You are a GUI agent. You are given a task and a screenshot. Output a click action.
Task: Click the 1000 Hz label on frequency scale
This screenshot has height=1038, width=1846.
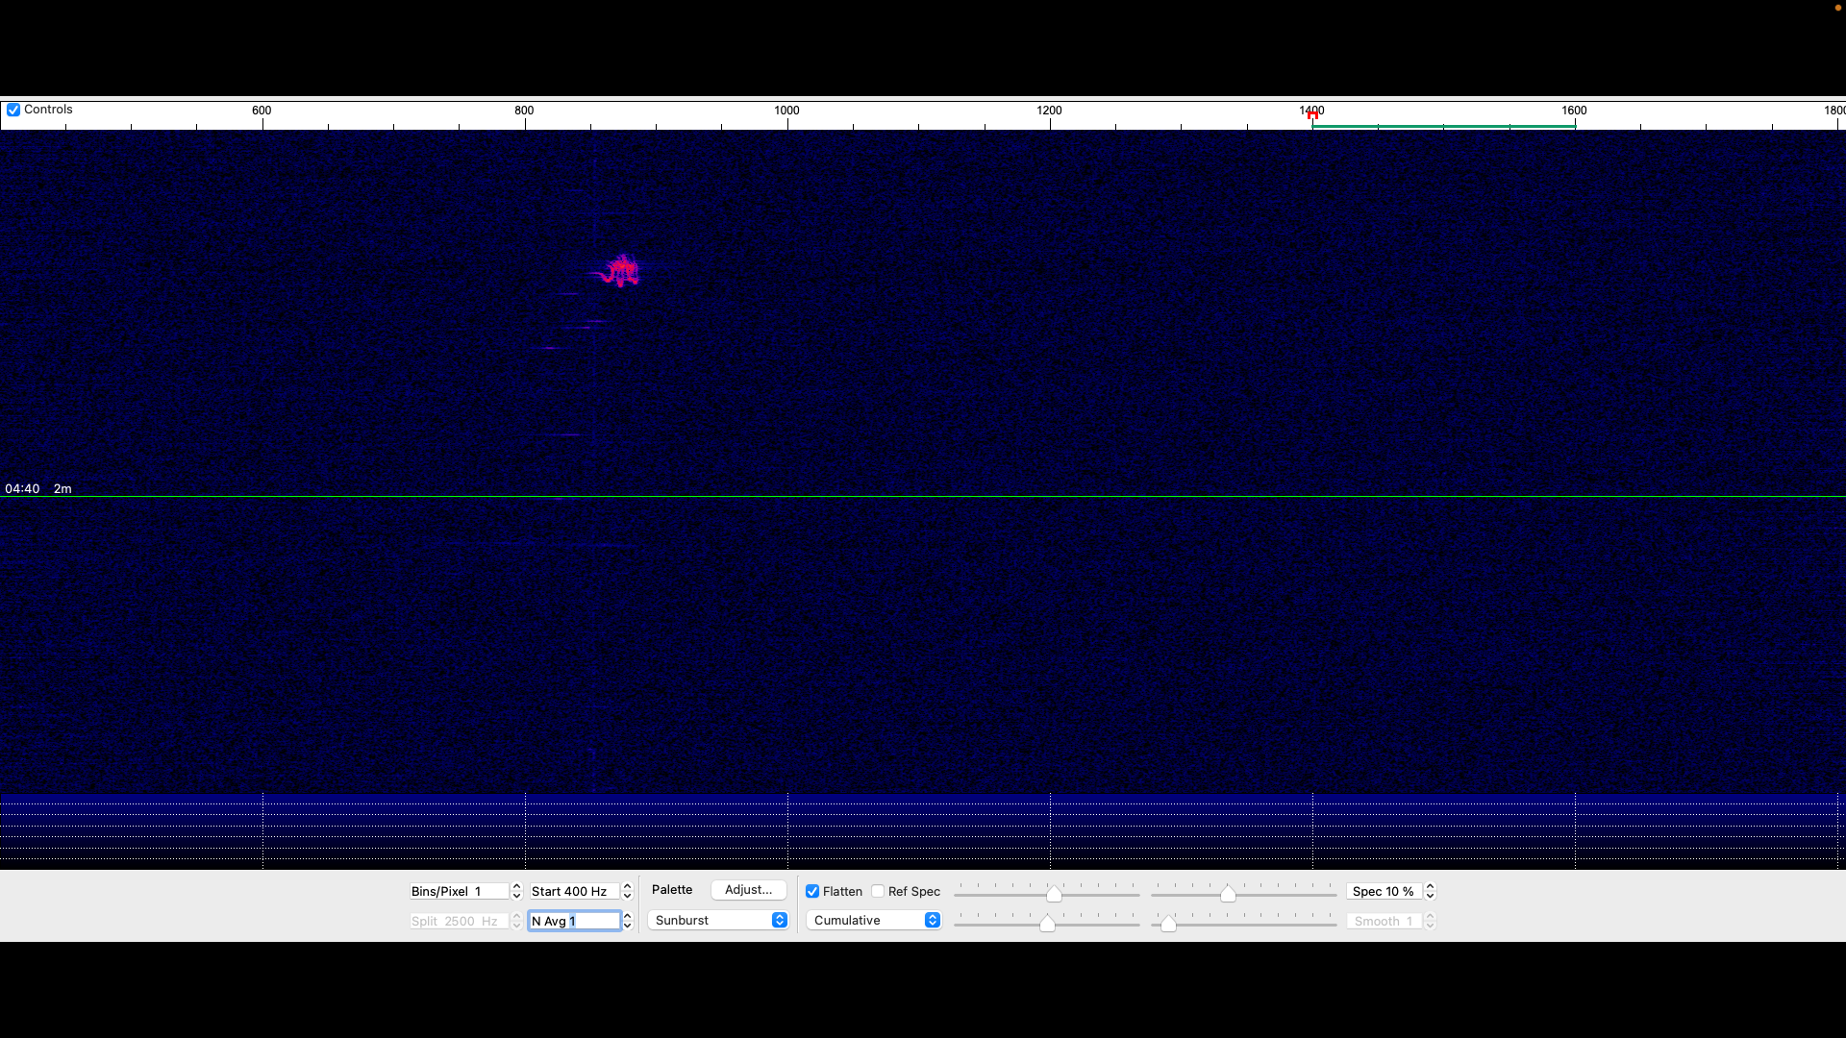pyautogui.click(x=786, y=111)
